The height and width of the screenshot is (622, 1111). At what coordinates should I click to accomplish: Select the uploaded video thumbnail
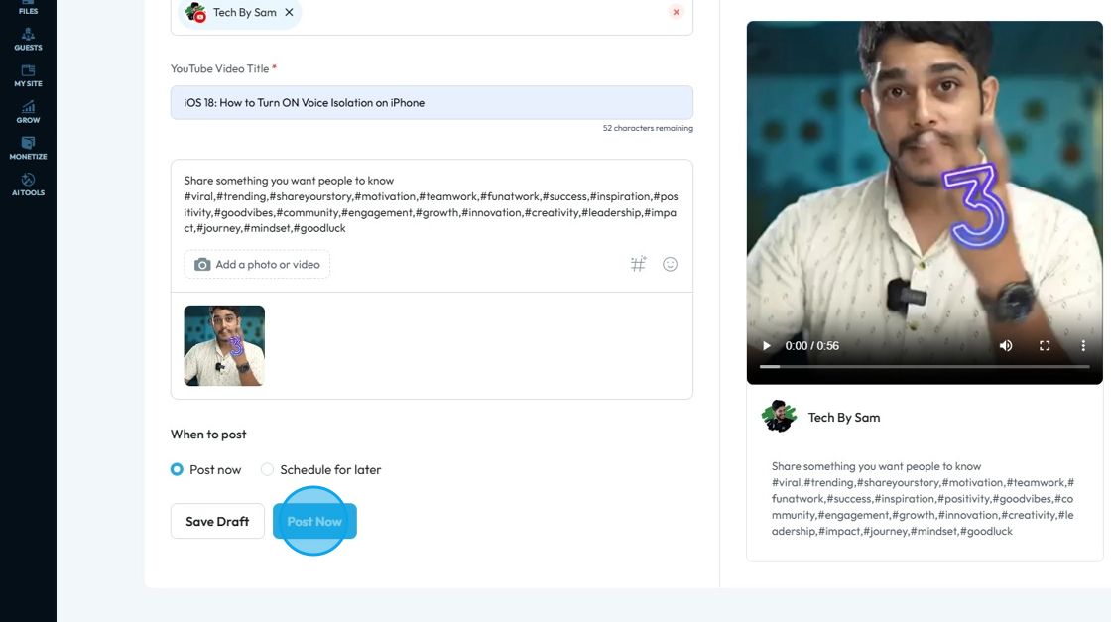(x=224, y=345)
